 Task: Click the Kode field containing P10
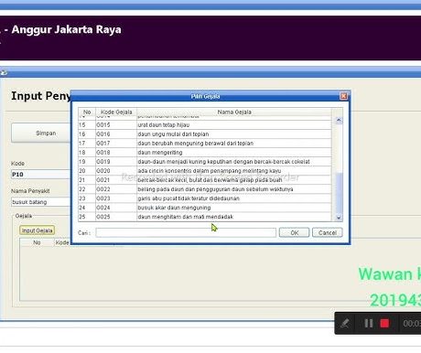(x=41, y=175)
